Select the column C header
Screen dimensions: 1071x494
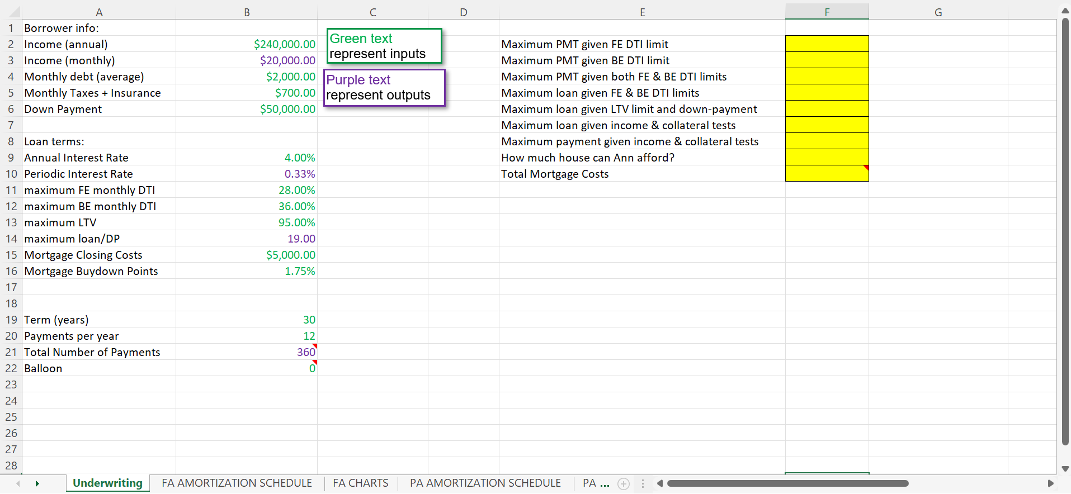click(x=373, y=12)
